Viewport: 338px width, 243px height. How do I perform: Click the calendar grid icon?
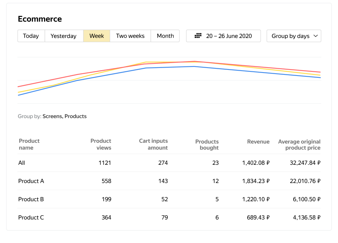click(x=198, y=36)
